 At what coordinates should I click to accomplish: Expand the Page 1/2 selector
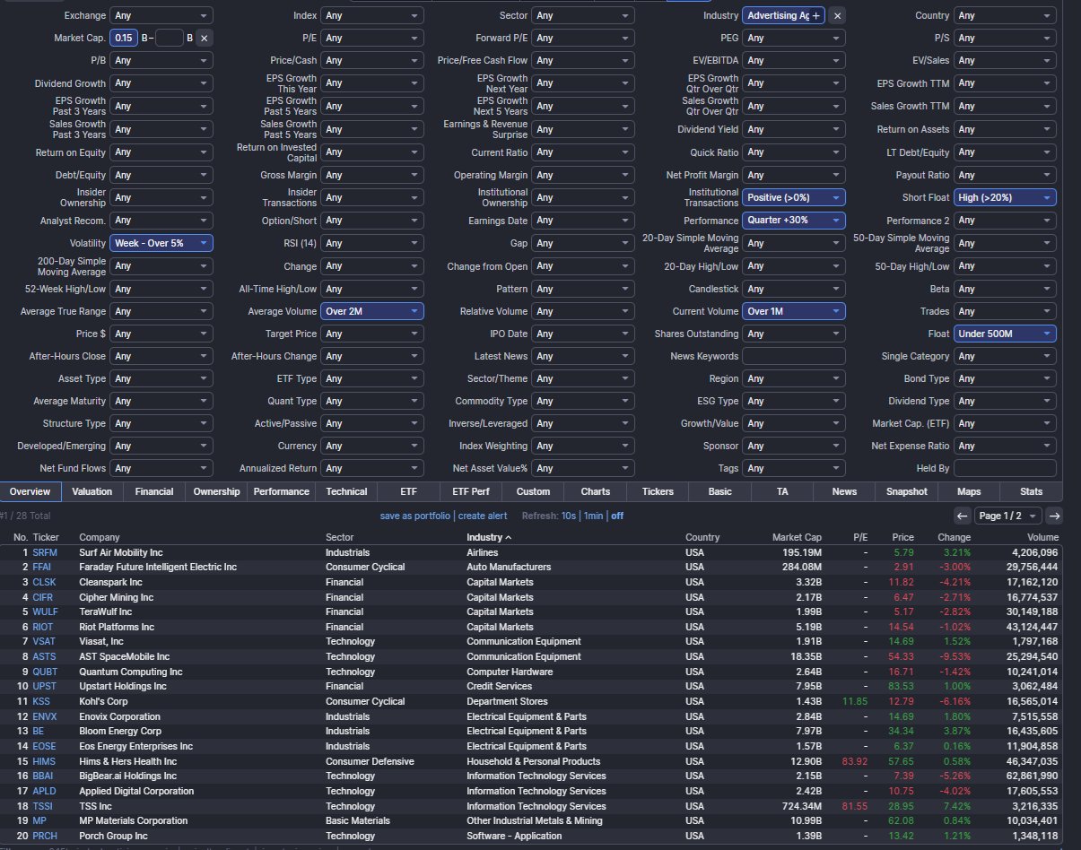(x=1008, y=516)
